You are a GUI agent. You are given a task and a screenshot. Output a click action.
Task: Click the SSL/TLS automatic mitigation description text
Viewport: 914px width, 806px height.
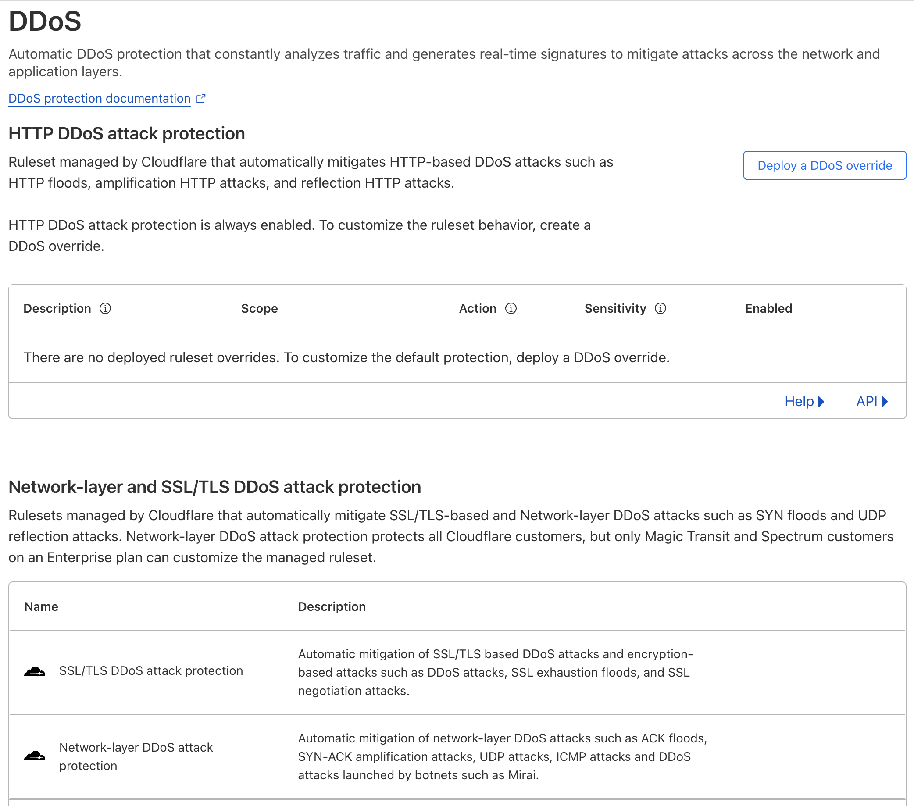495,672
